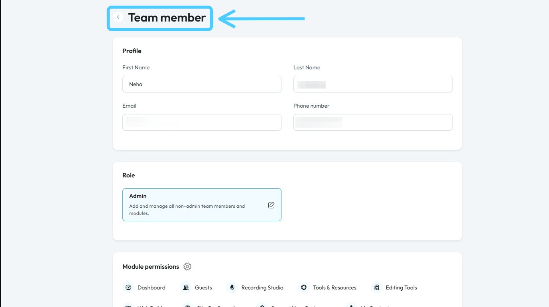Open Module permissions gear settings
The image size is (549, 307).
click(187, 267)
